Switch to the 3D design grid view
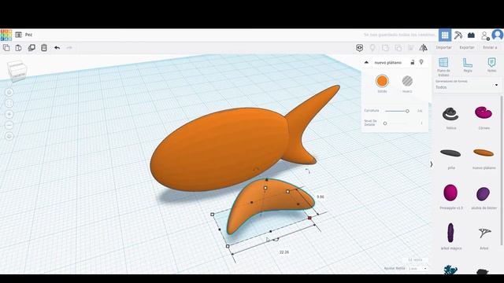This screenshot has height=283, width=504. coord(445,35)
